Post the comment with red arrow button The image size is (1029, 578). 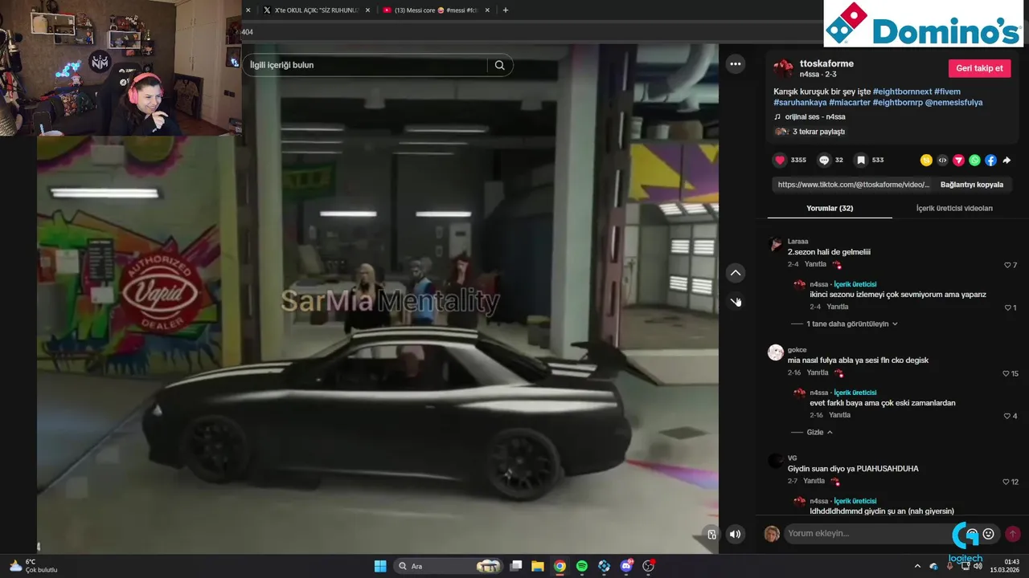[1013, 534]
